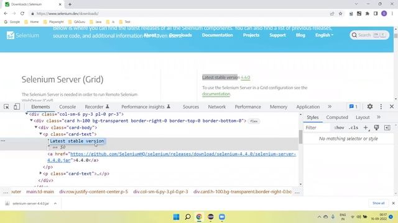This screenshot has width=398, height=223.
Task: Open the Support nav item
Action: tap(277, 35)
